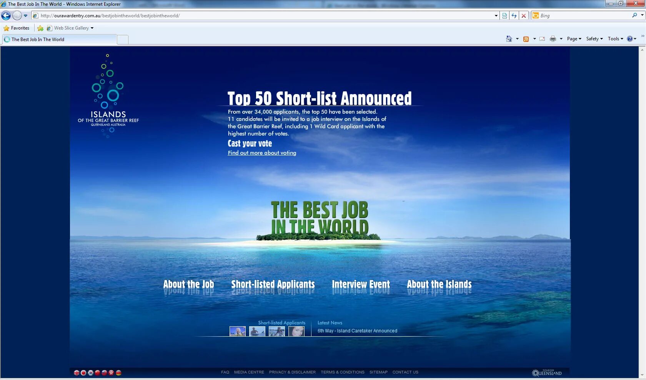Open 'Find out more about voting' link

pos(262,153)
